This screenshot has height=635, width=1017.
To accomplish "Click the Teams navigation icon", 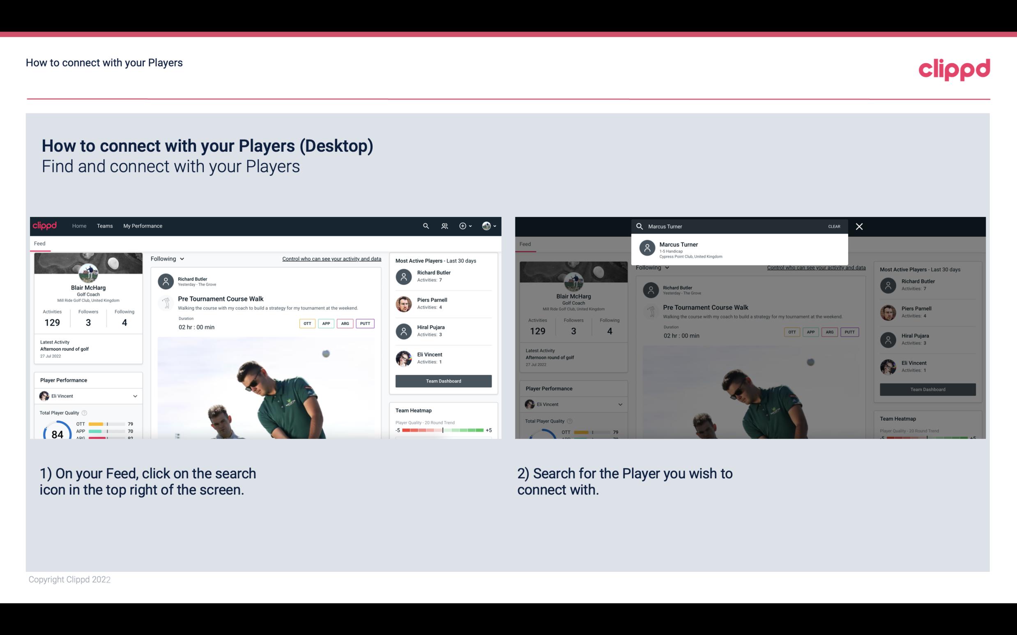I will click(x=105, y=225).
